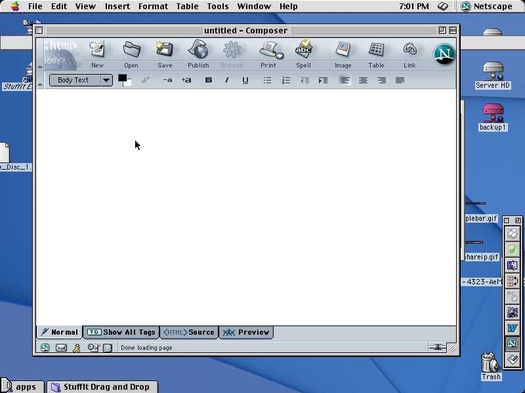The width and height of the screenshot is (525, 393).
Task: Switch to the Preview tab
Action: tap(246, 333)
